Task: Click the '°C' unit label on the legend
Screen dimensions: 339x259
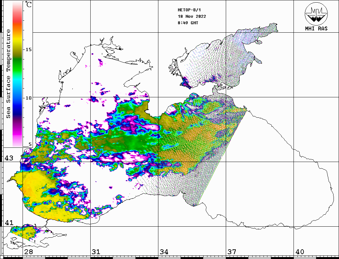Action: pyautogui.click(x=28, y=4)
